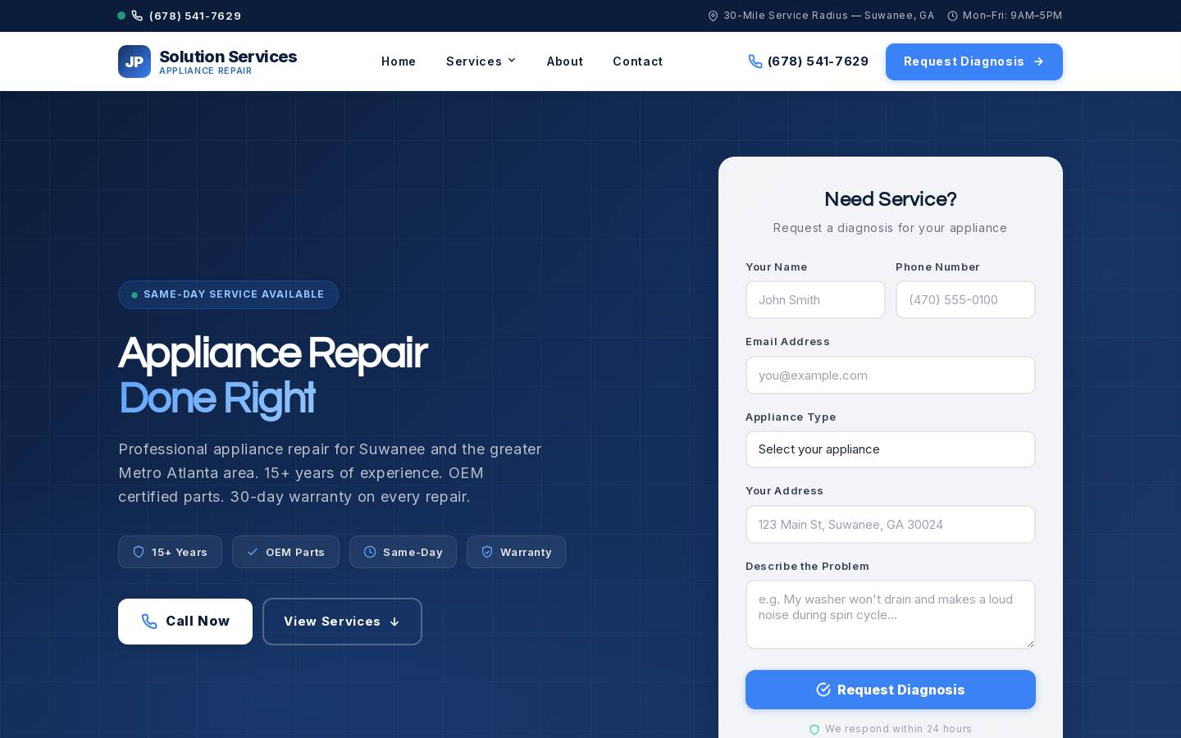
Task: Click the Need Service? heading
Action: click(891, 199)
